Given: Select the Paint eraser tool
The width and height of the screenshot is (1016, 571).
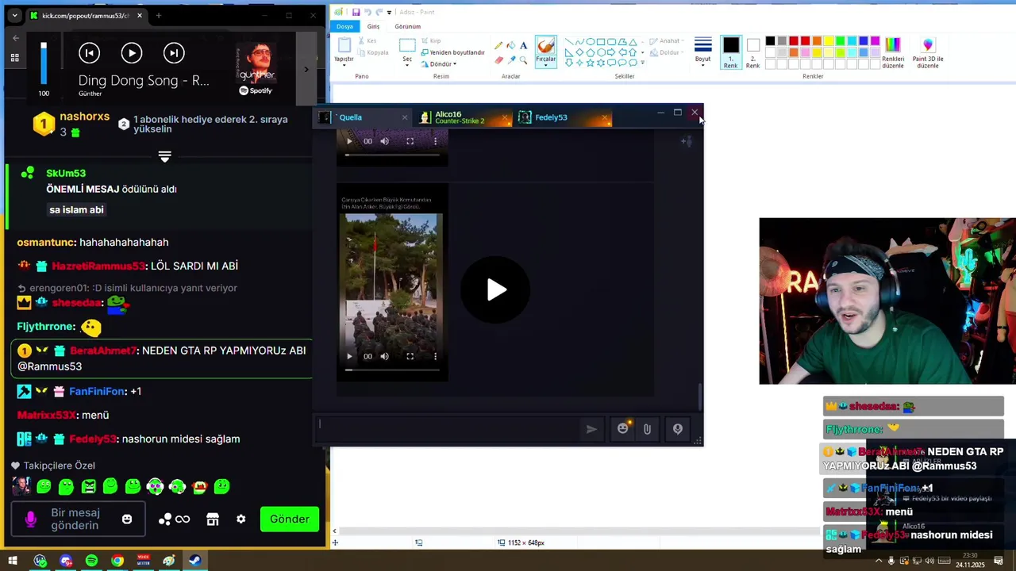Looking at the screenshot, I should point(498,59).
